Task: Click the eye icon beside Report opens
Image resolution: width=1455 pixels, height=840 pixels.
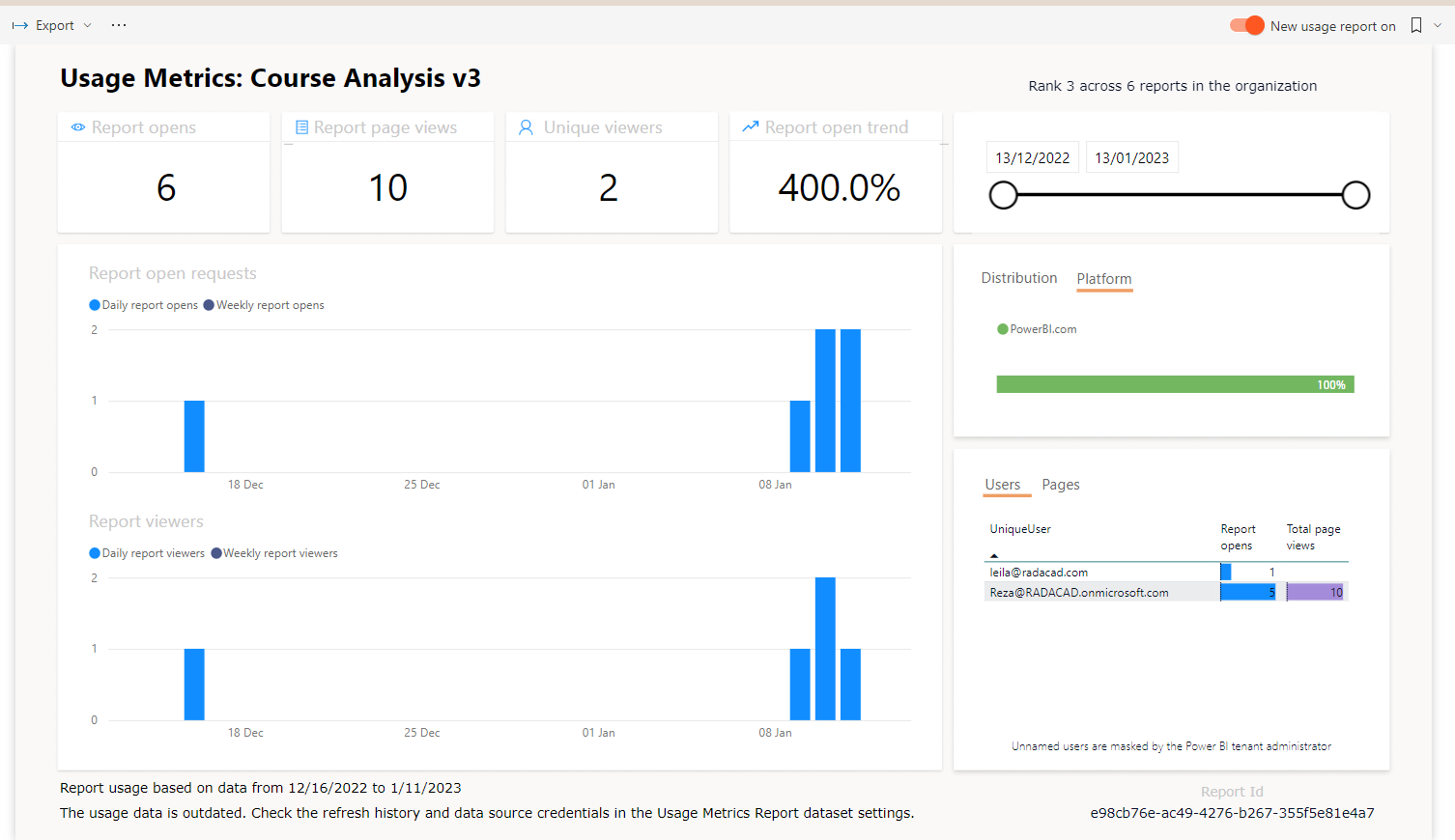Action: click(x=78, y=127)
